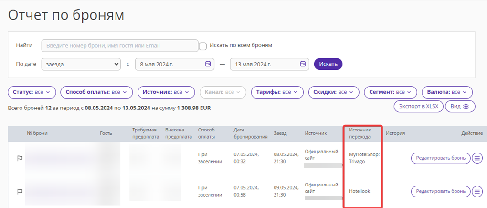The height and width of the screenshot is (208, 487).
Task: Open the Сегмент filter dropdown
Action: point(391,92)
